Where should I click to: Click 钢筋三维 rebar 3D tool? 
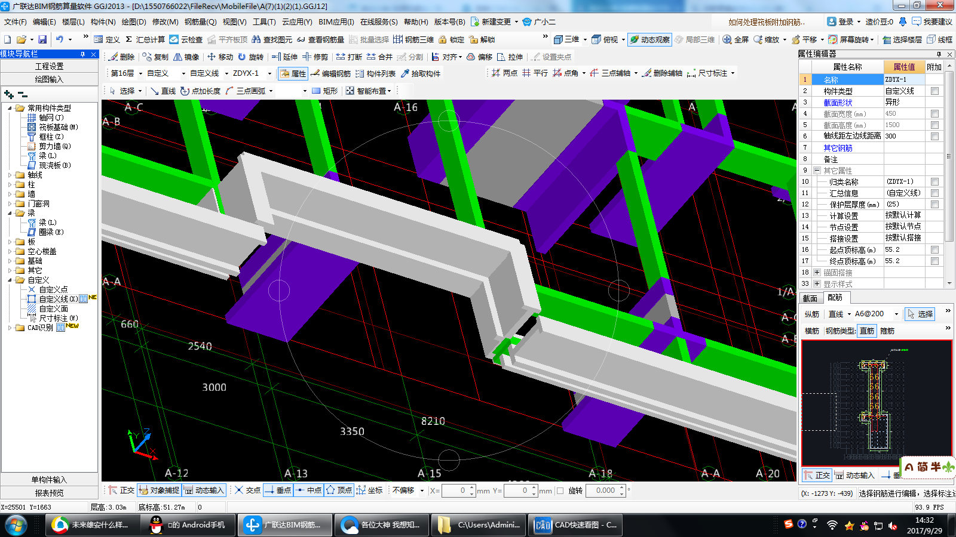point(413,39)
